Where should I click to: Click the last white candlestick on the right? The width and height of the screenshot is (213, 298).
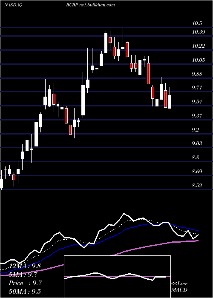tap(170, 102)
